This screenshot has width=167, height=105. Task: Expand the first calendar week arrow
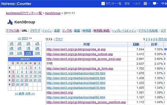point(10,68)
